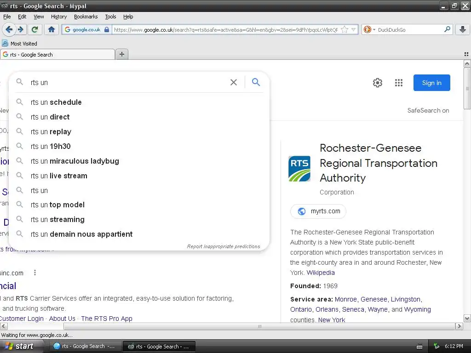Open The RTS Pro App sitelink
The height and width of the screenshot is (353, 471).
107,319
